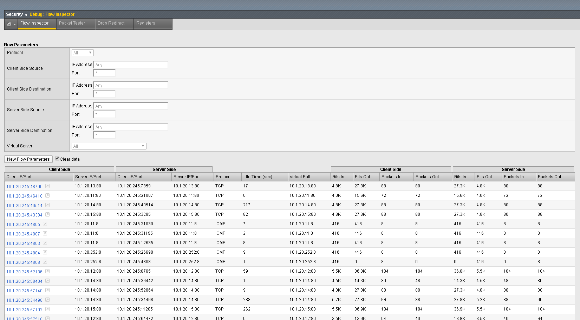The height and width of the screenshot is (320, 580).
Task: Open flow details icon beside 10.1.20.245:43334
Action: (47, 214)
